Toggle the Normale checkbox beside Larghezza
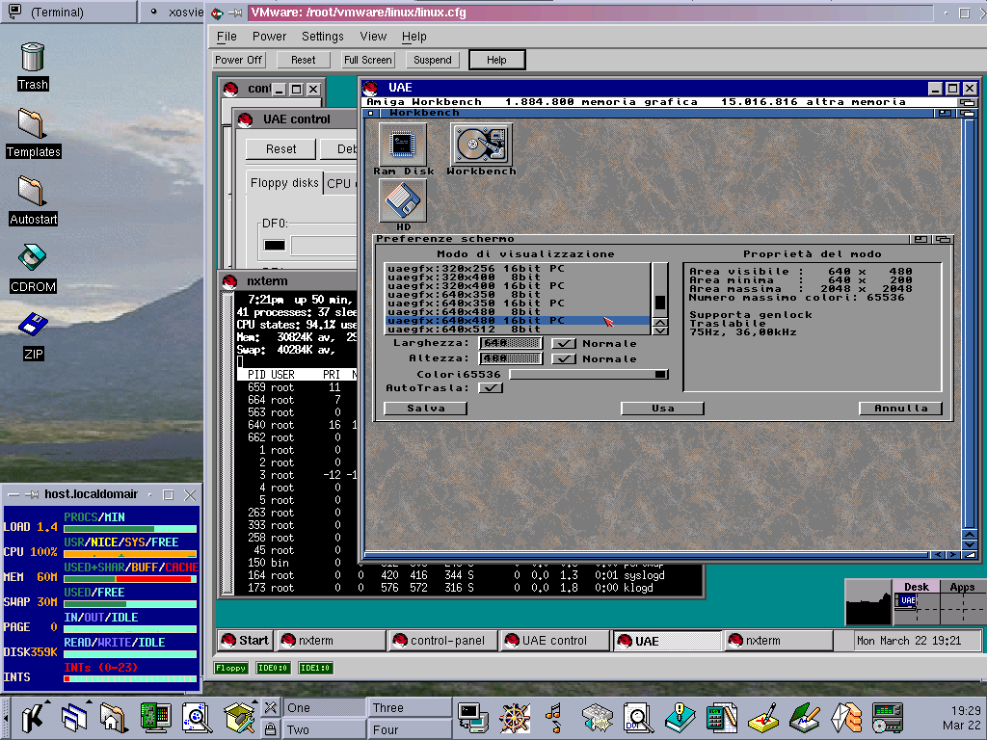The width and height of the screenshot is (987, 740). (564, 343)
